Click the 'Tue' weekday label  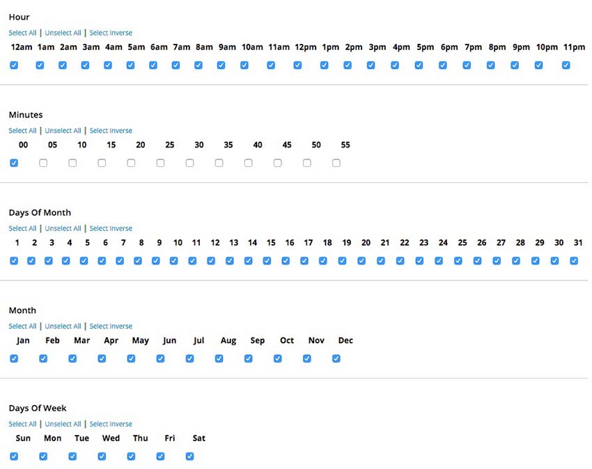[x=82, y=438]
